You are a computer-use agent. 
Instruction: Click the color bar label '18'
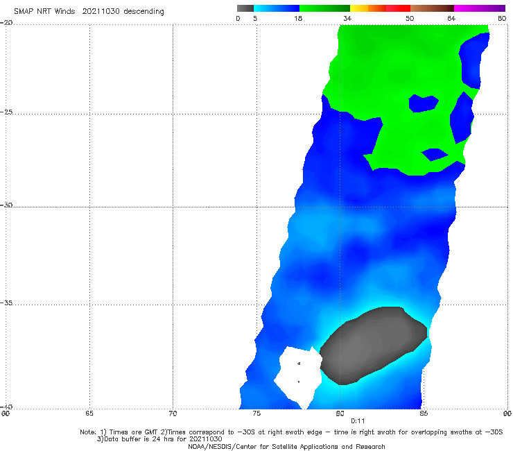[298, 18]
